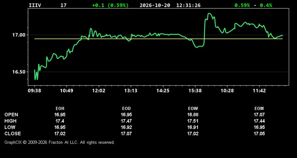Screen dimensions: 297x158
Task: Click the EOW low value 16.91
Action: click(193, 127)
